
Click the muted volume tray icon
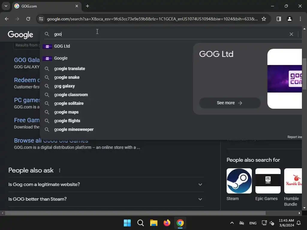pos(272,223)
